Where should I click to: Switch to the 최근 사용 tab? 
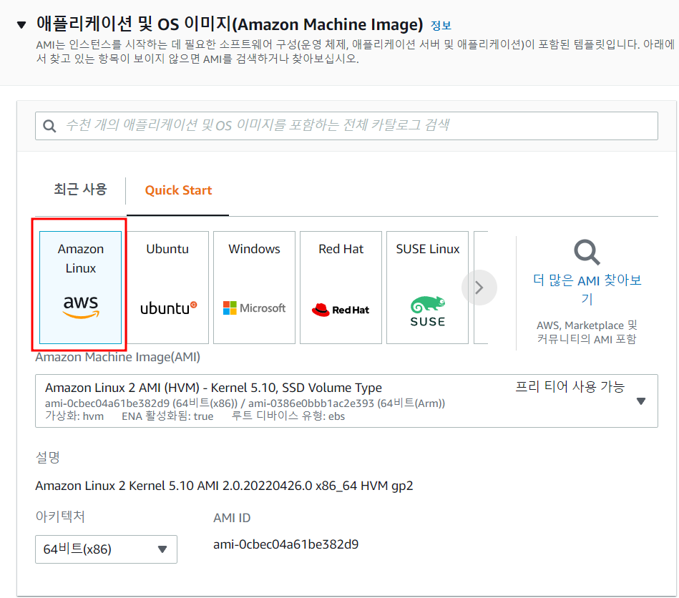point(80,190)
